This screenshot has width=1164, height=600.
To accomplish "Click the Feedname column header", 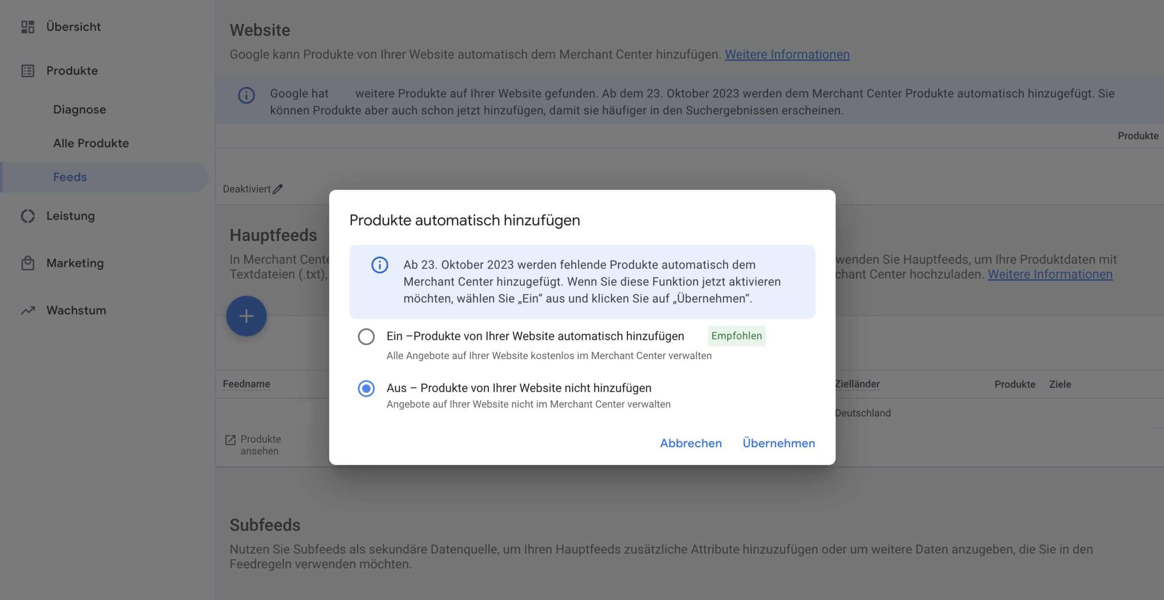I will (x=246, y=384).
